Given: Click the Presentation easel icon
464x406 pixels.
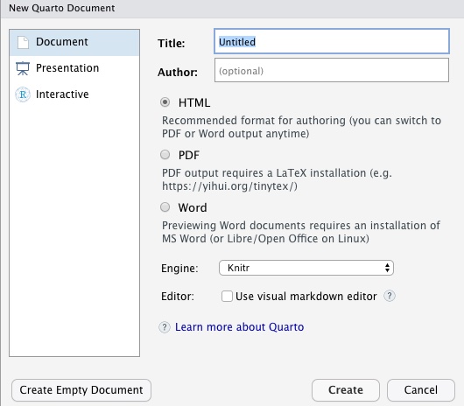Looking at the screenshot, I should (23, 68).
